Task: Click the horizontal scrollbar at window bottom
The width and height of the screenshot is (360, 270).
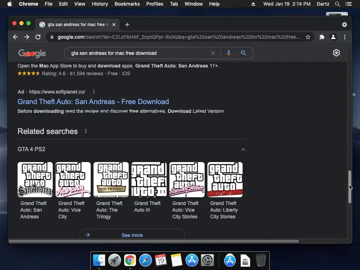Action: pos(154,241)
